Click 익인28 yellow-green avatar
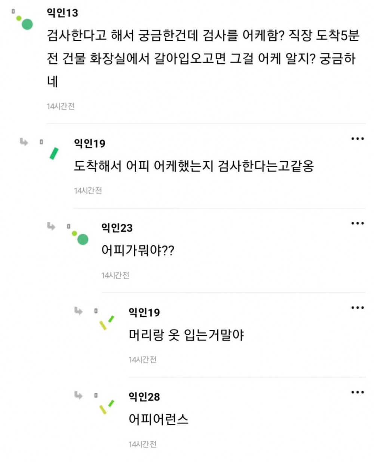 [106, 407]
